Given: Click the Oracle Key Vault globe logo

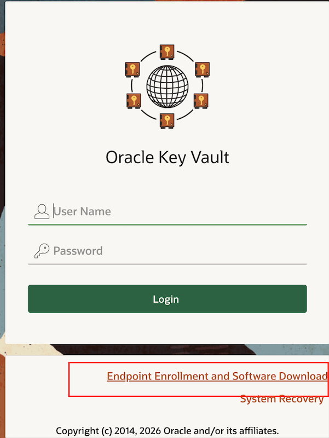Looking at the screenshot, I should 167,87.
